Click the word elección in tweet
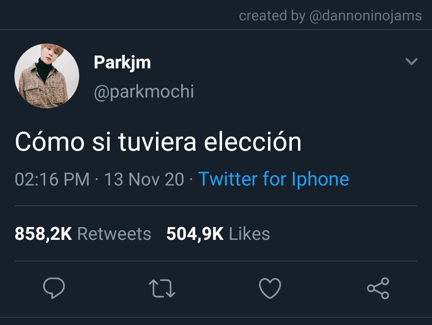 [253, 142]
